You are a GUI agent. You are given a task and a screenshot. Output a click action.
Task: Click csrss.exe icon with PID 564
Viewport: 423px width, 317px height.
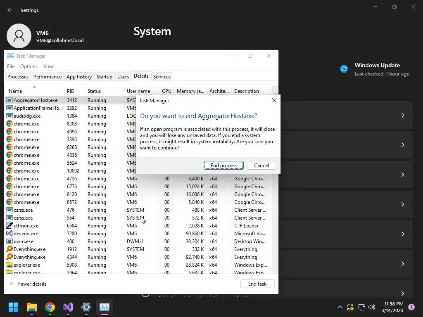[10, 218]
